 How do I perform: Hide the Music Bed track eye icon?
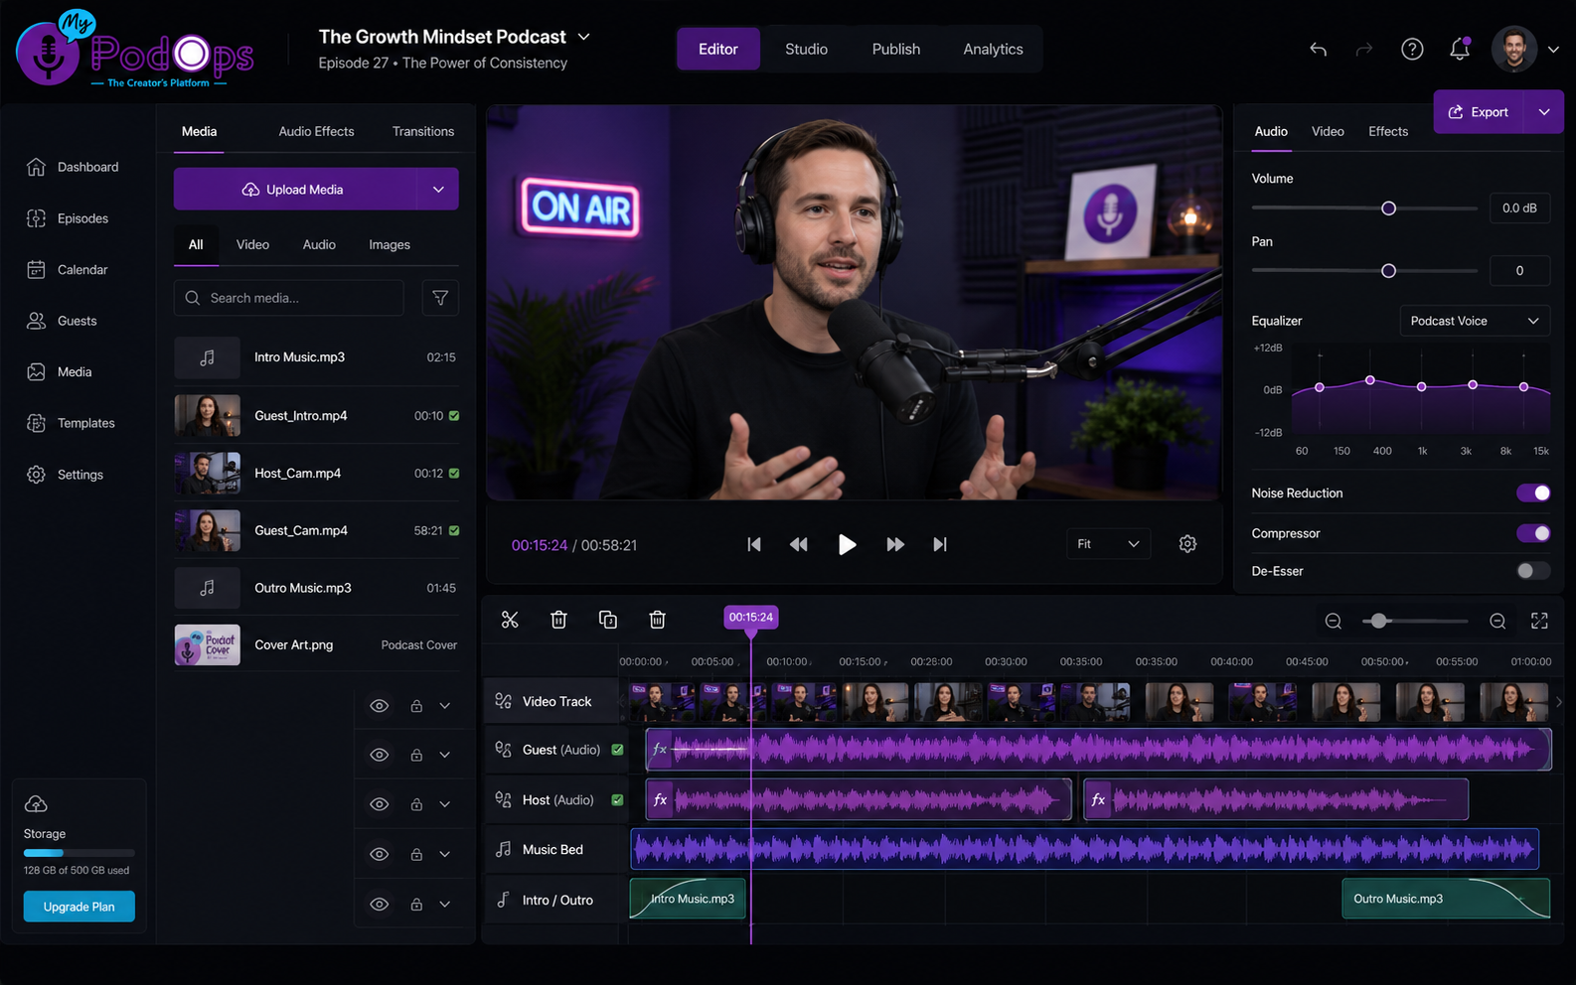(380, 854)
